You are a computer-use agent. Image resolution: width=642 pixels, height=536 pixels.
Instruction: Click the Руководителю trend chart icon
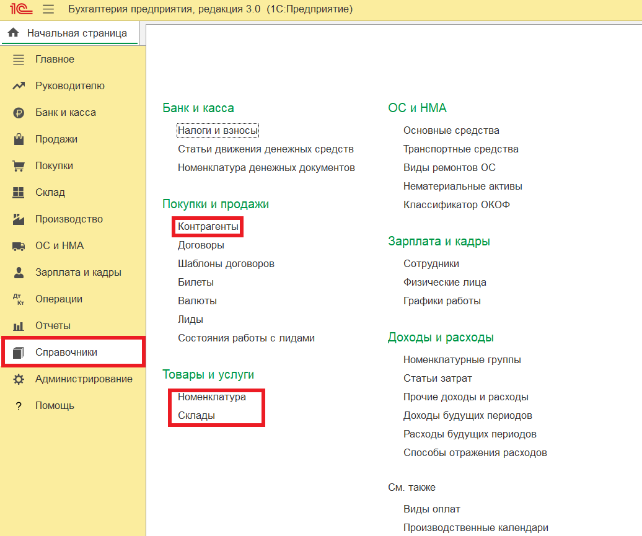[x=19, y=86]
